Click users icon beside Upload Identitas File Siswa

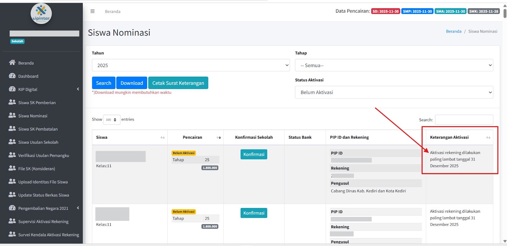[12, 181]
